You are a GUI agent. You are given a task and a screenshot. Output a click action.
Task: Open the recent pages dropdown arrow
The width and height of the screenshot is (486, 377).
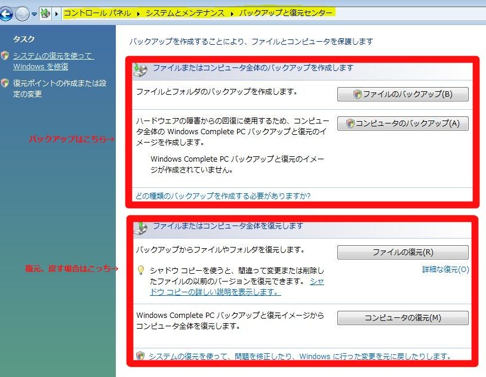pos(34,14)
